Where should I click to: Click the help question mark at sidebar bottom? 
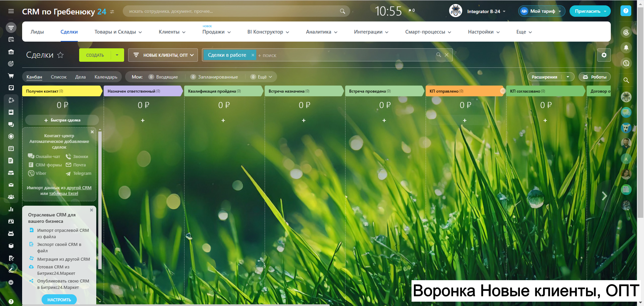tap(11, 302)
